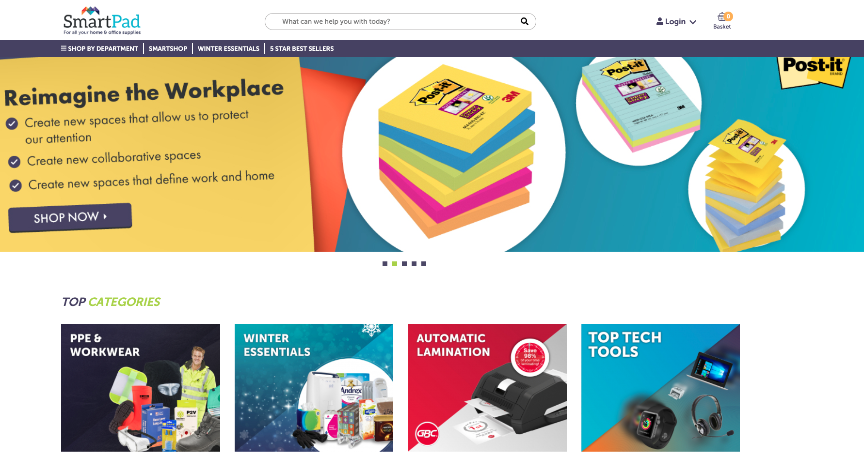Select the first carousel slide dot
This screenshot has width=864, height=456.
[385, 264]
